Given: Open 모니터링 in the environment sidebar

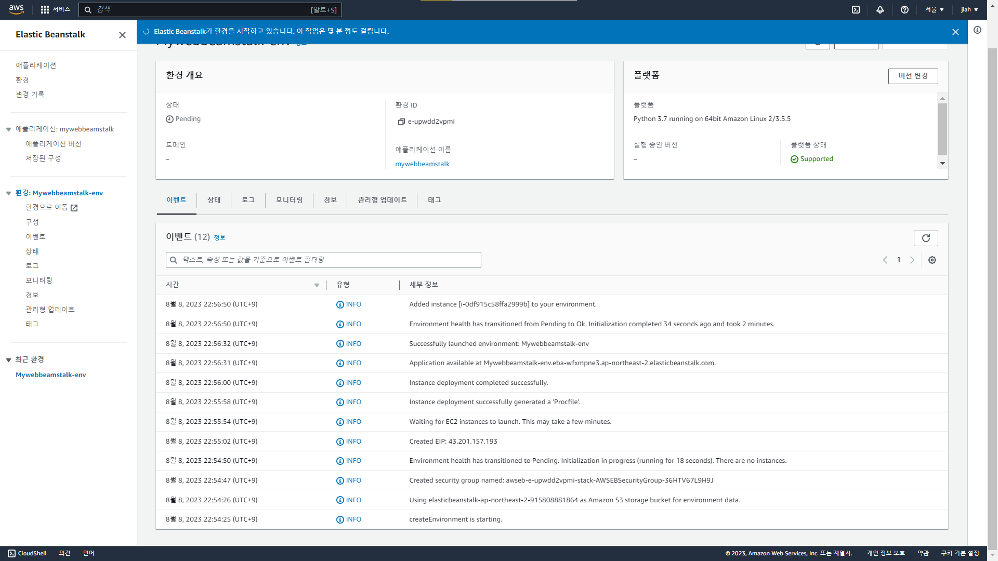Looking at the screenshot, I should 39,280.
